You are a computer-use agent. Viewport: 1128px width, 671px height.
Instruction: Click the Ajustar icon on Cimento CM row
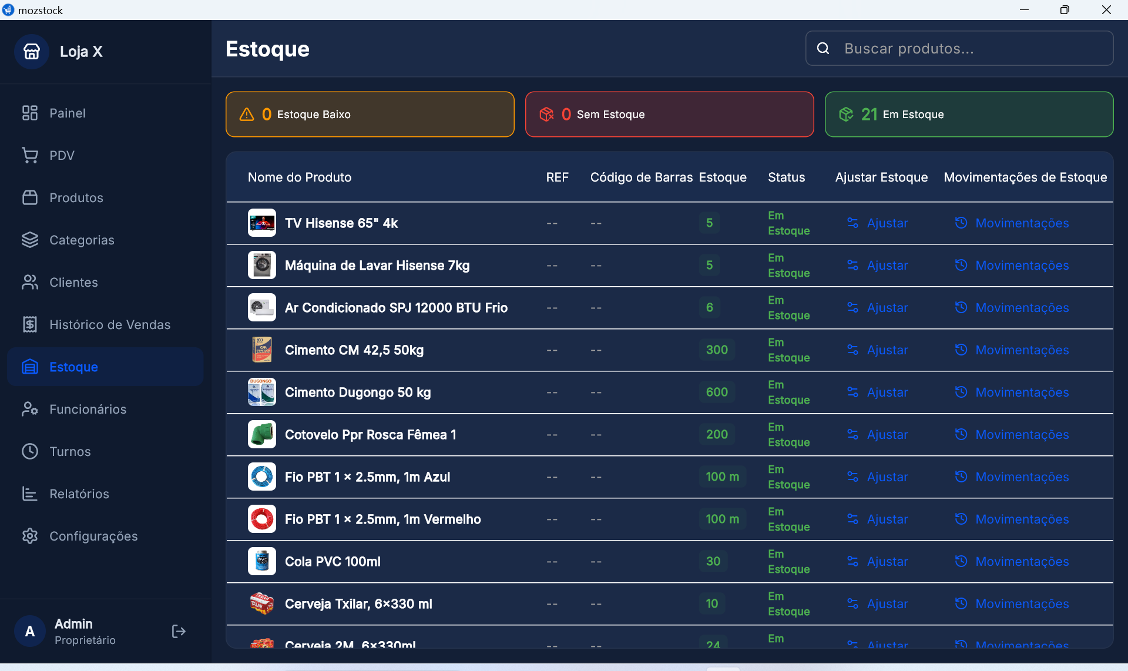[x=854, y=350]
